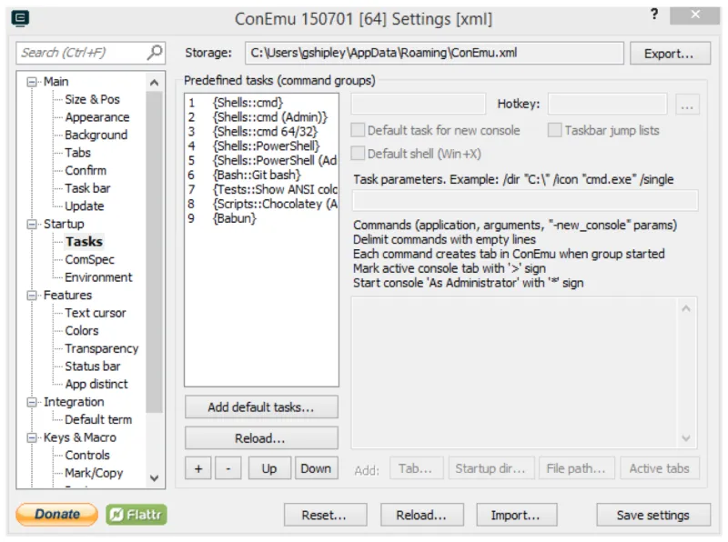Click the Add default tasks button

click(x=261, y=406)
